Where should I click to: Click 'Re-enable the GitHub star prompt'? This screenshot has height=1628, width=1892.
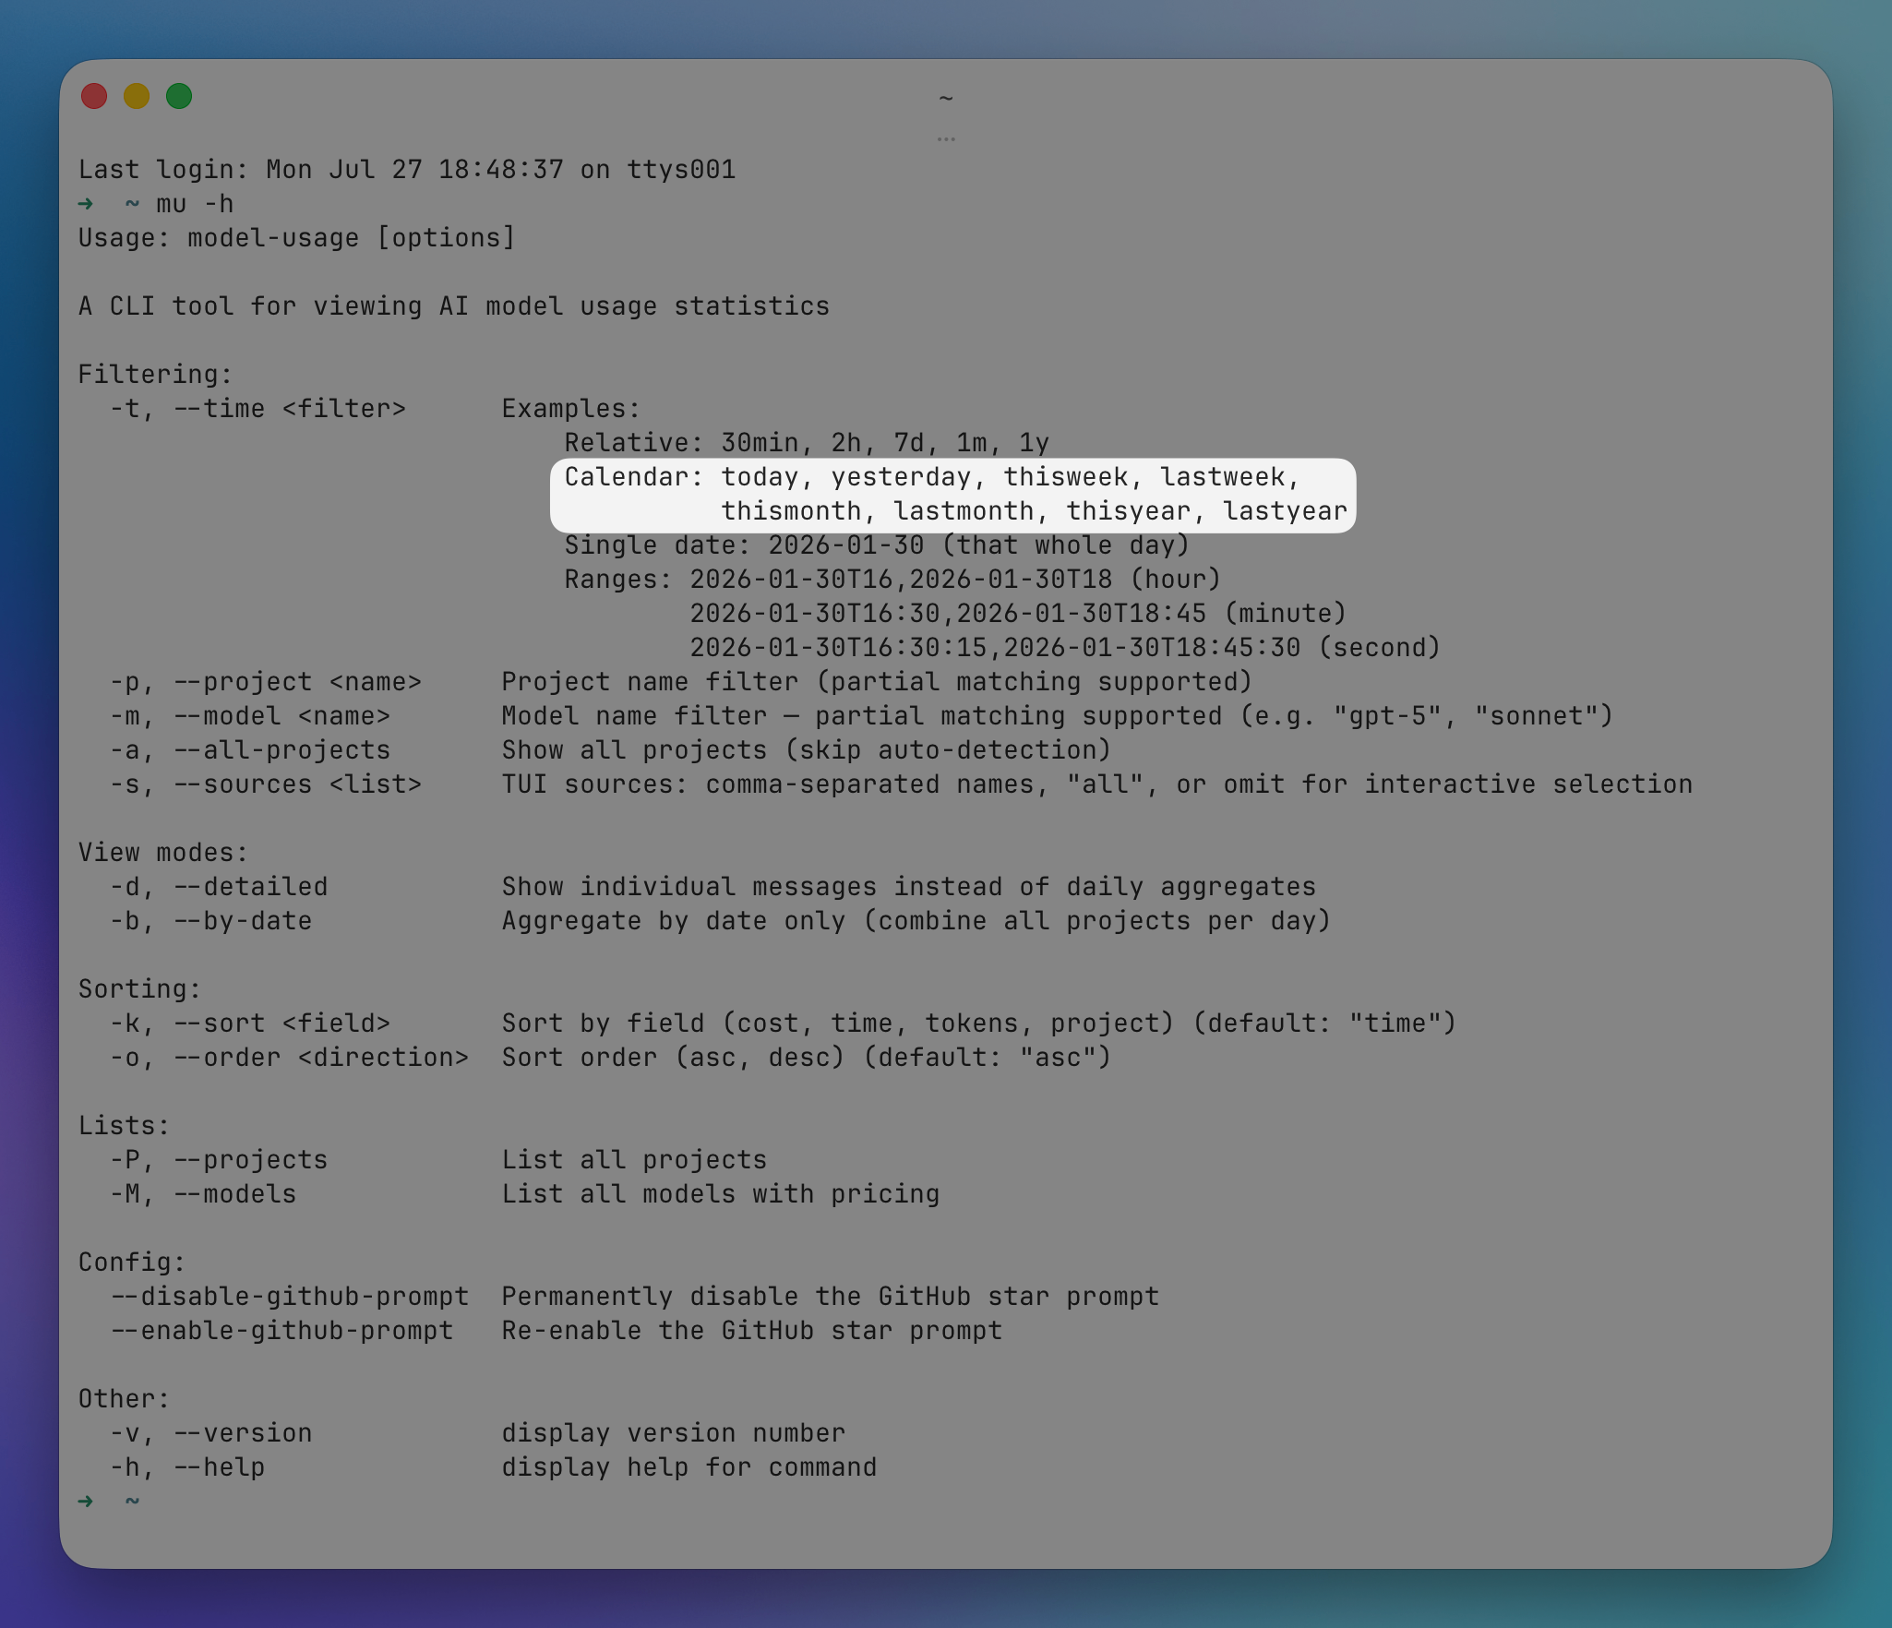[x=752, y=1331]
